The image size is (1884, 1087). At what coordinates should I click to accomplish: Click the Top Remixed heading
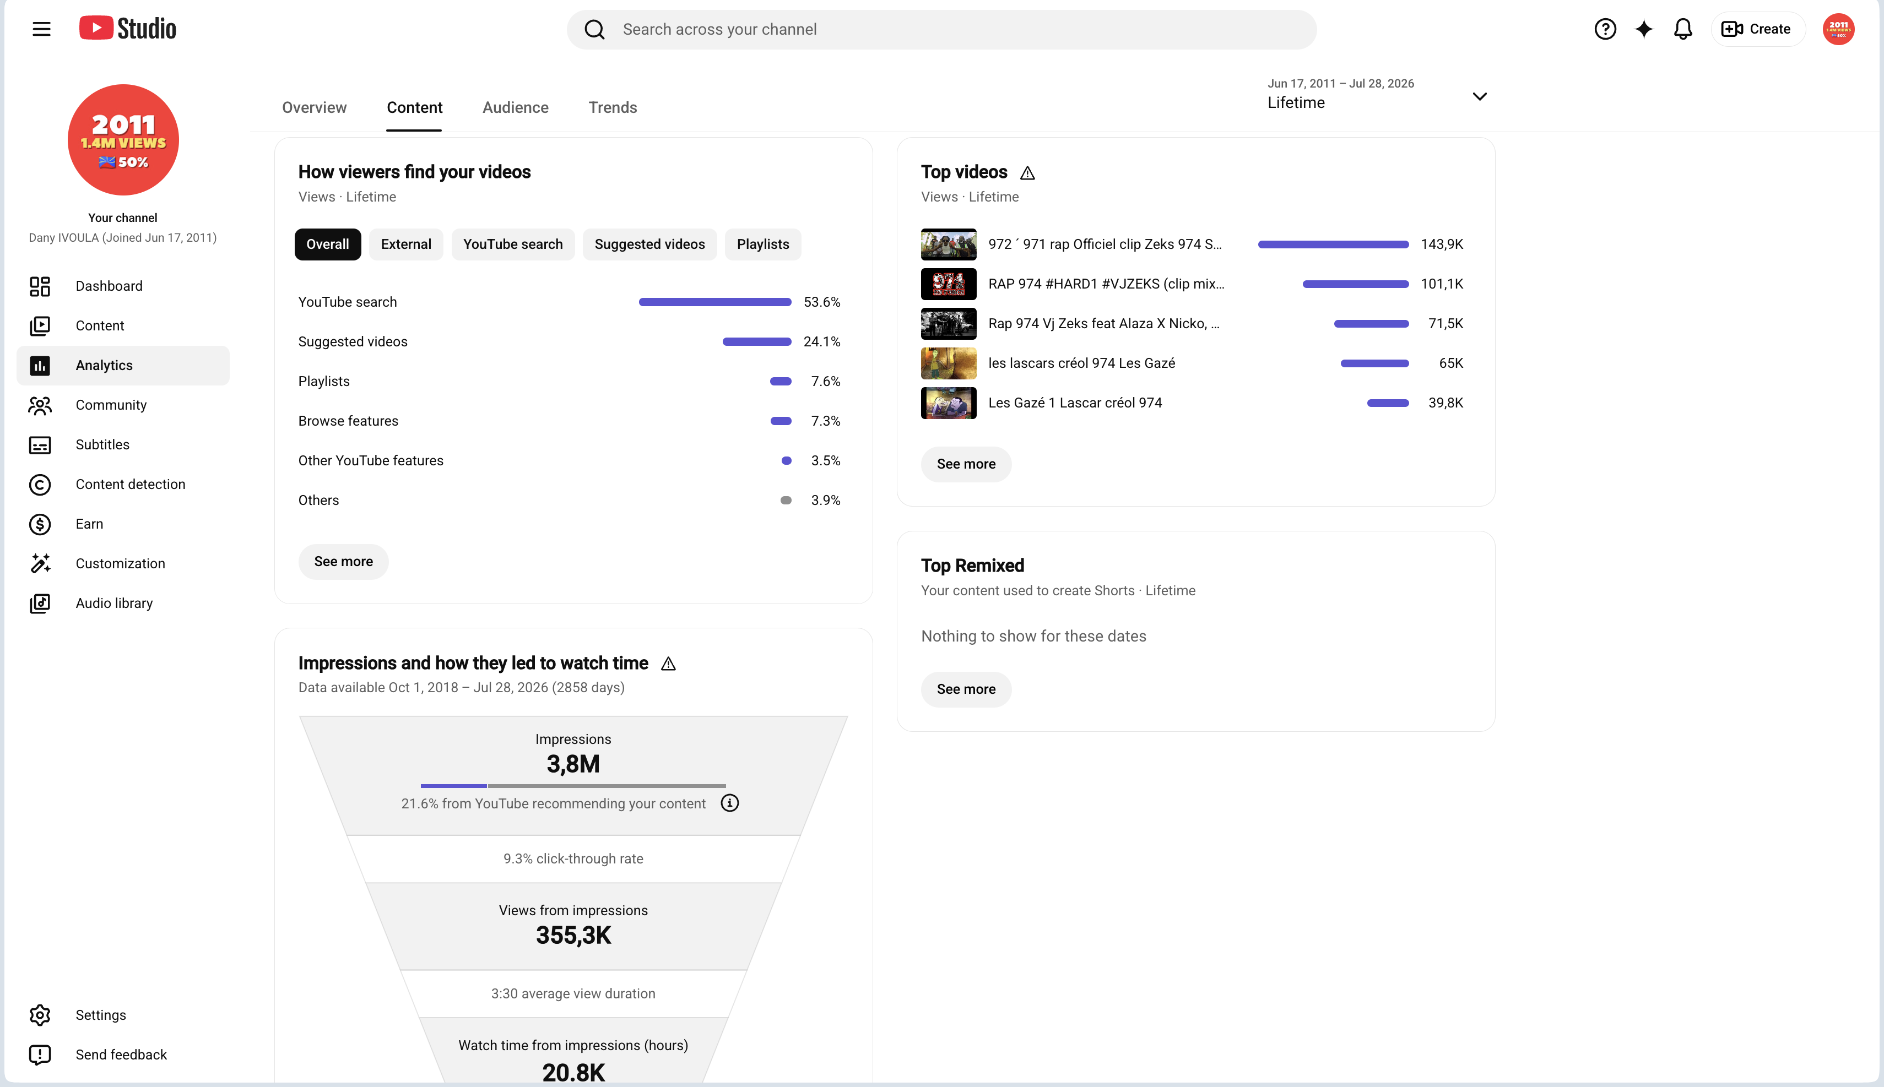click(x=972, y=565)
